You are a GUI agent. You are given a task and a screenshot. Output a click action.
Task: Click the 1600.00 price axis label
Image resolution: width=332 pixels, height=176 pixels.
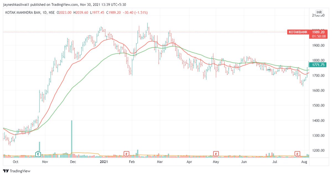(319, 90)
